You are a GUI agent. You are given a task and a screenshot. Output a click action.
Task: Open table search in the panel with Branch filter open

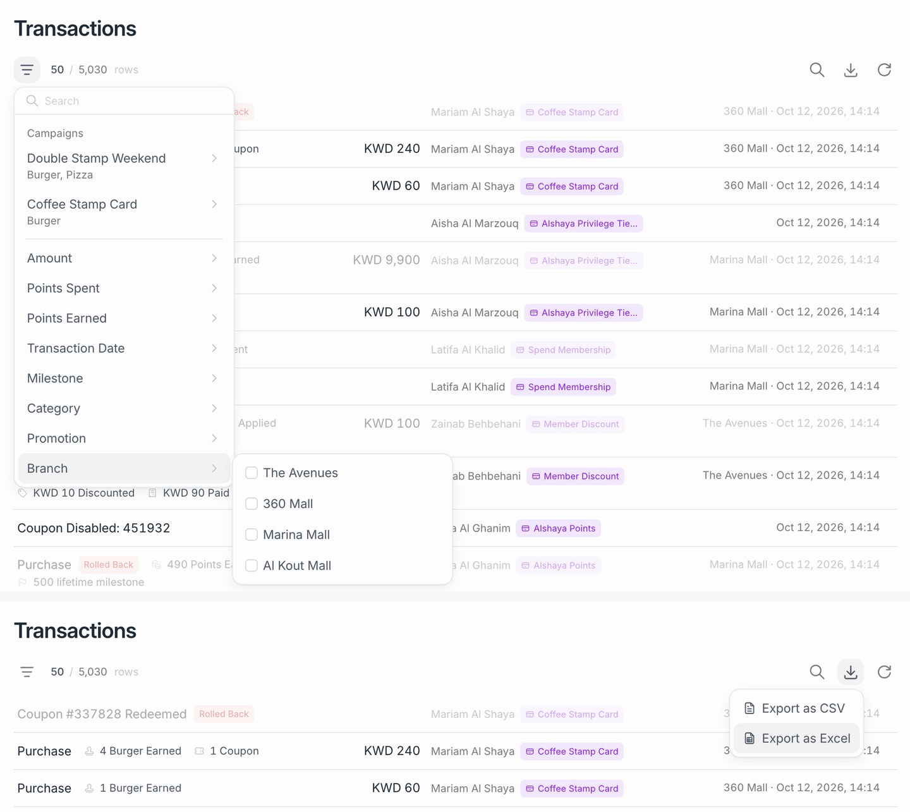pos(817,70)
